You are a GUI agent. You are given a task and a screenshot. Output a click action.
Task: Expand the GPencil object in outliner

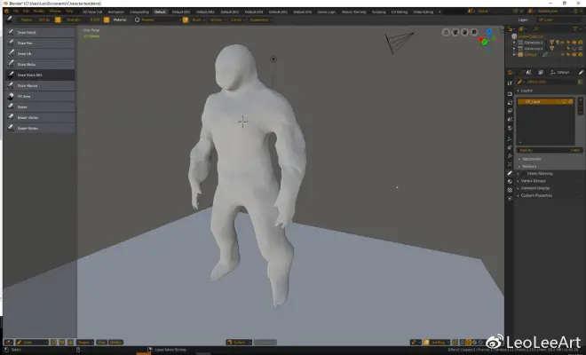click(514, 54)
